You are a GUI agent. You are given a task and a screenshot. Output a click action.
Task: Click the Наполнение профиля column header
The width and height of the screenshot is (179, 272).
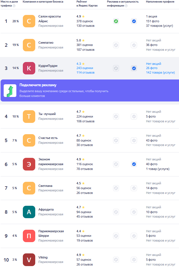click(x=160, y=2)
